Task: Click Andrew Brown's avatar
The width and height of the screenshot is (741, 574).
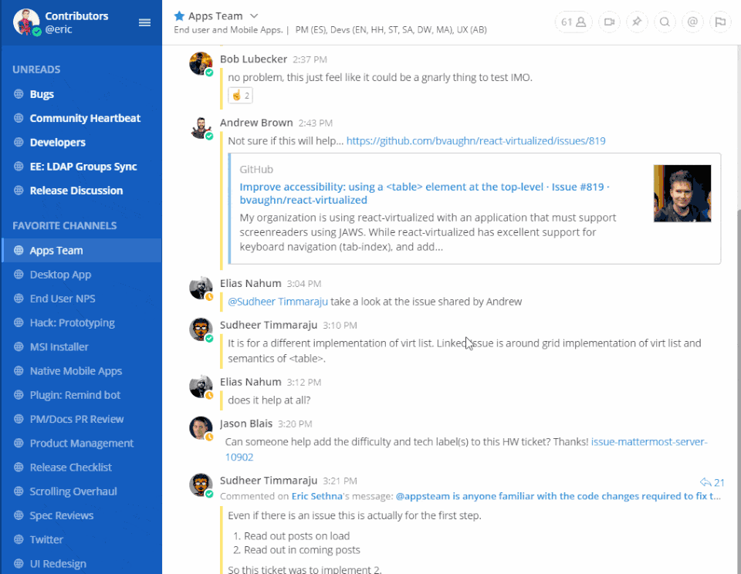Action: [x=201, y=127]
